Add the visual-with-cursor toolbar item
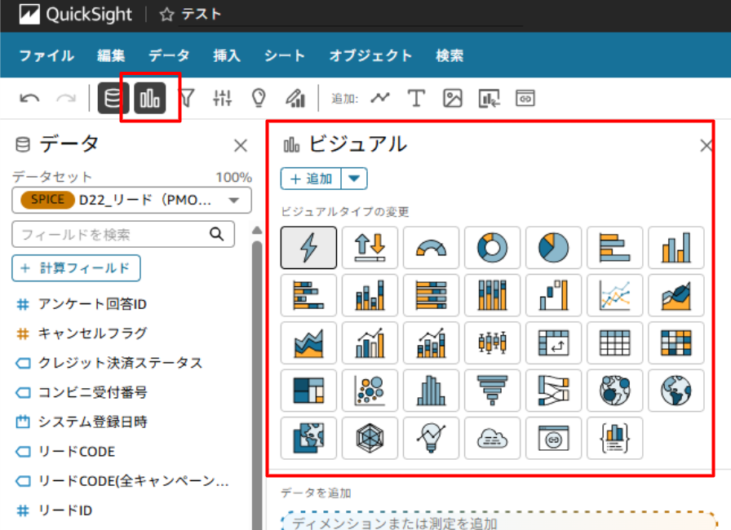Viewport: 731px width, 530px height. click(489, 99)
